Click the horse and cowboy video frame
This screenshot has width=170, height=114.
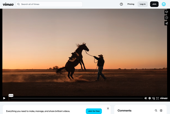click(85, 52)
